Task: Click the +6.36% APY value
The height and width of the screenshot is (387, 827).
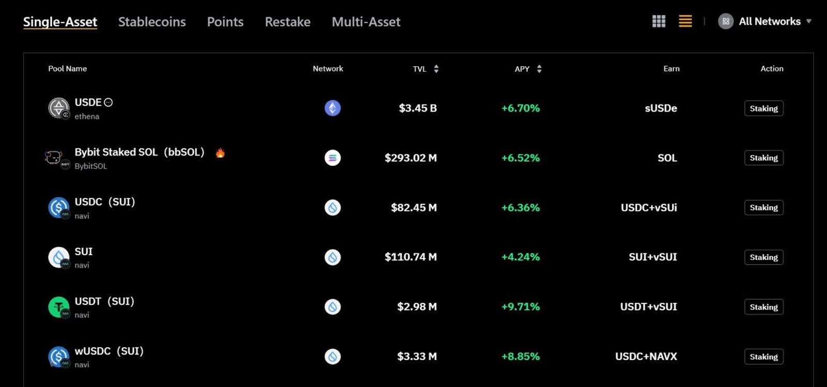Action: click(520, 208)
